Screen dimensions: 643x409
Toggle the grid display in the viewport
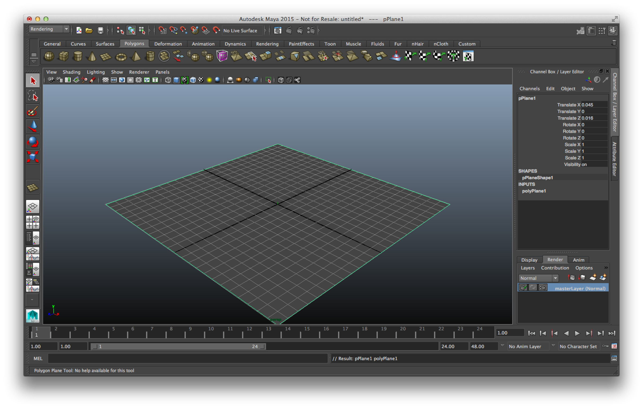106,80
